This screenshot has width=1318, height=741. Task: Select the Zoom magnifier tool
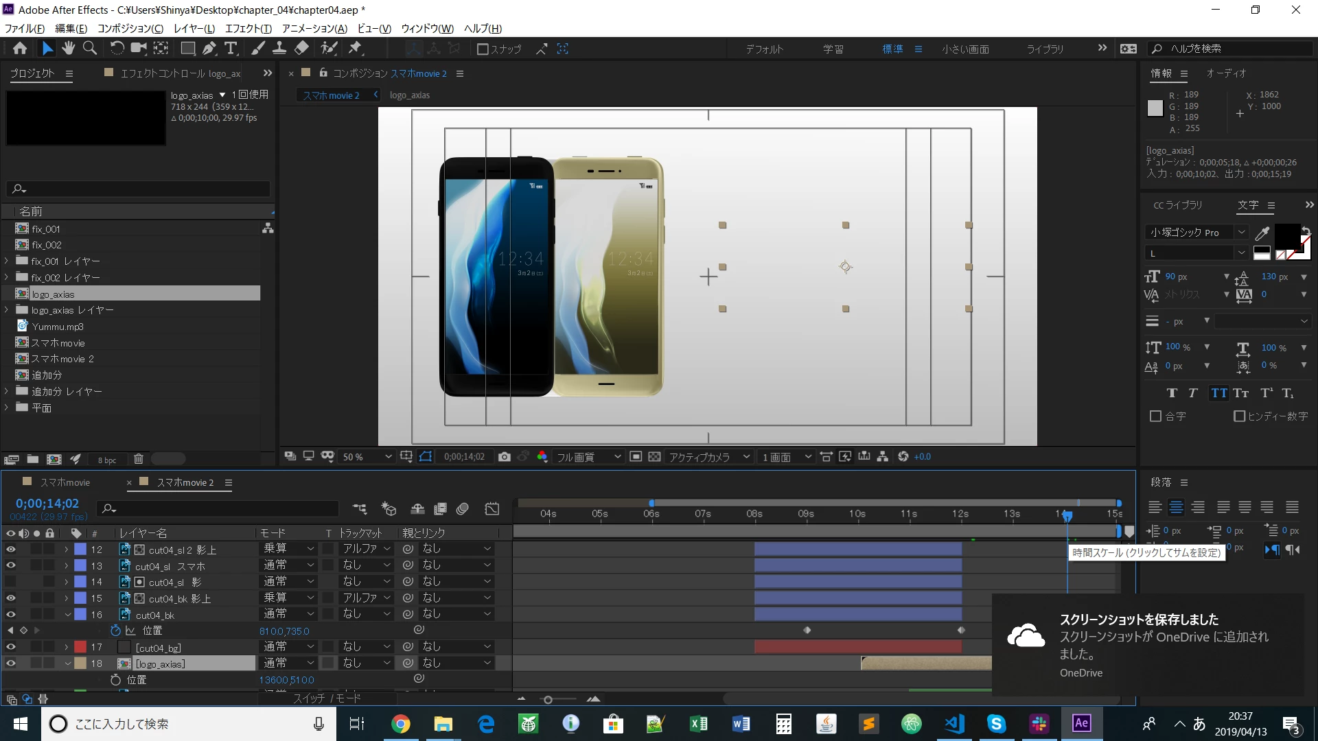click(90, 48)
